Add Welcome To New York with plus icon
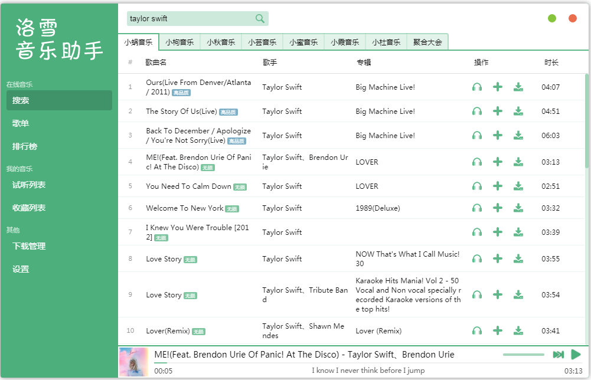The height and width of the screenshot is (380, 591). [498, 208]
